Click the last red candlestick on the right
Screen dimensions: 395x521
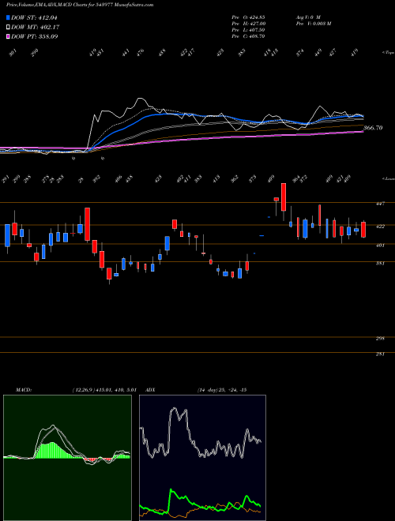click(x=363, y=230)
